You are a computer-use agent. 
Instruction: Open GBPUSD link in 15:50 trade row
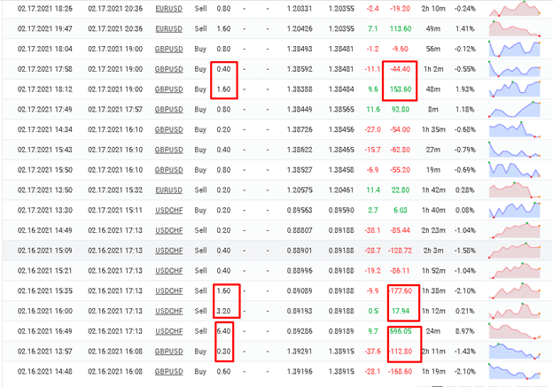168,170
